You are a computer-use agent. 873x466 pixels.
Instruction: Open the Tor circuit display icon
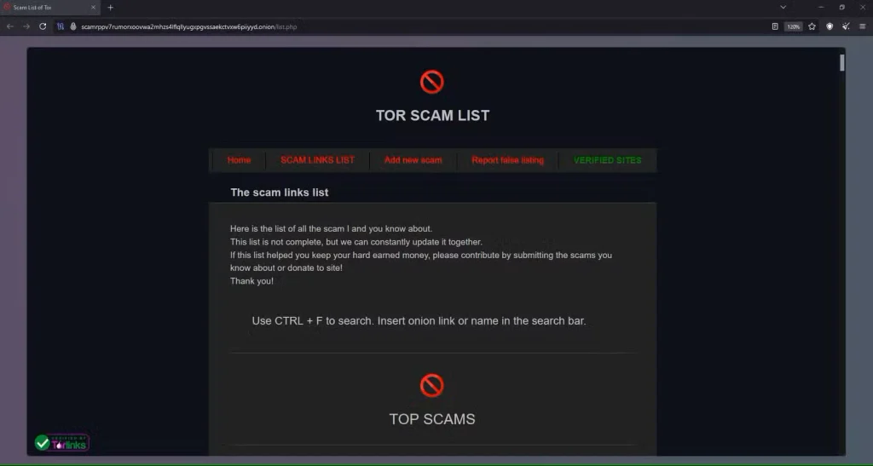pos(61,26)
